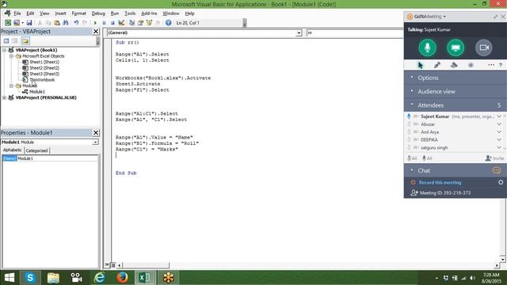The image size is (507, 285).
Task: Open the Module1 properties object dropdown
Action: point(95,142)
